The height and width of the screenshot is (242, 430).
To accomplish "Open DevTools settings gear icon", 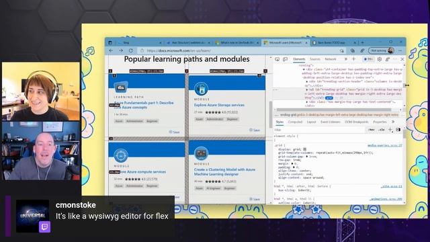I will click(x=380, y=59).
